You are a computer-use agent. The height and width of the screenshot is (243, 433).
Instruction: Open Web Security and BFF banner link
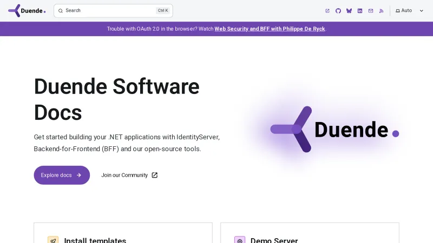pyautogui.click(x=270, y=29)
